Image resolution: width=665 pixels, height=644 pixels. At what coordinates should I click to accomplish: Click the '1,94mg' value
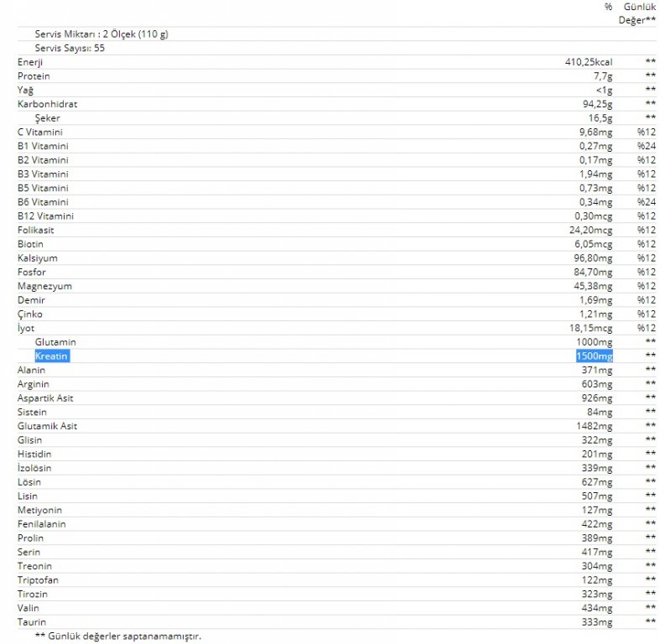(596, 174)
